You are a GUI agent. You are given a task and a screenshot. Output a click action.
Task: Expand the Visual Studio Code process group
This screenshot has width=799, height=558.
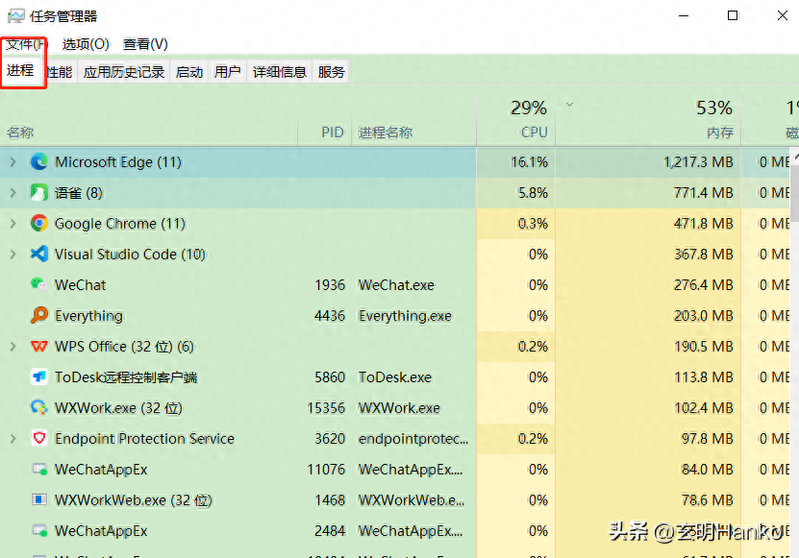point(13,255)
